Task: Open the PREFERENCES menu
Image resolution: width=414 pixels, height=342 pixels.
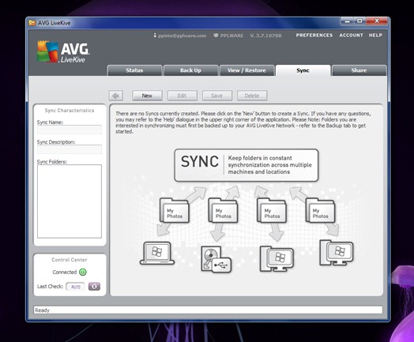Action: coord(314,35)
